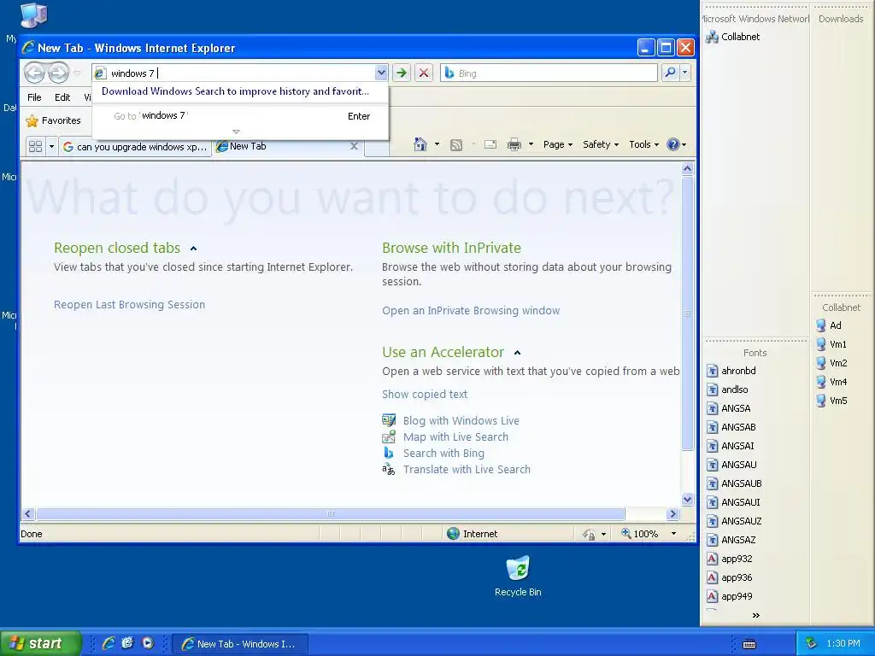Screen dimensions: 875x656
Task: Click the Start button
Action: click(39, 643)
